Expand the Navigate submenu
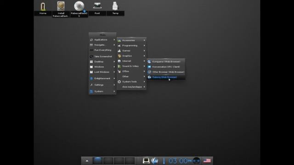Viewport: 294px width, 165px height. point(102,45)
